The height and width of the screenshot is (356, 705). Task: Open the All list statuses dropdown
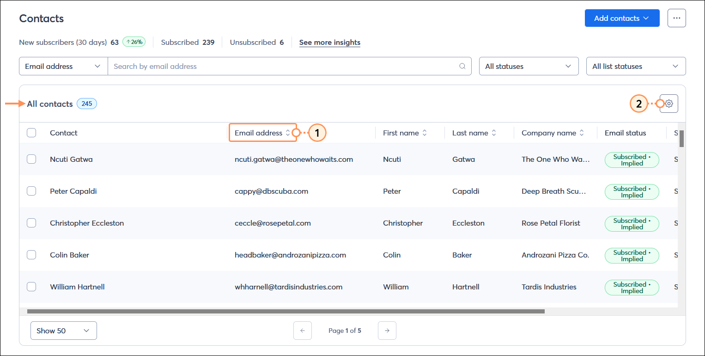(x=636, y=66)
